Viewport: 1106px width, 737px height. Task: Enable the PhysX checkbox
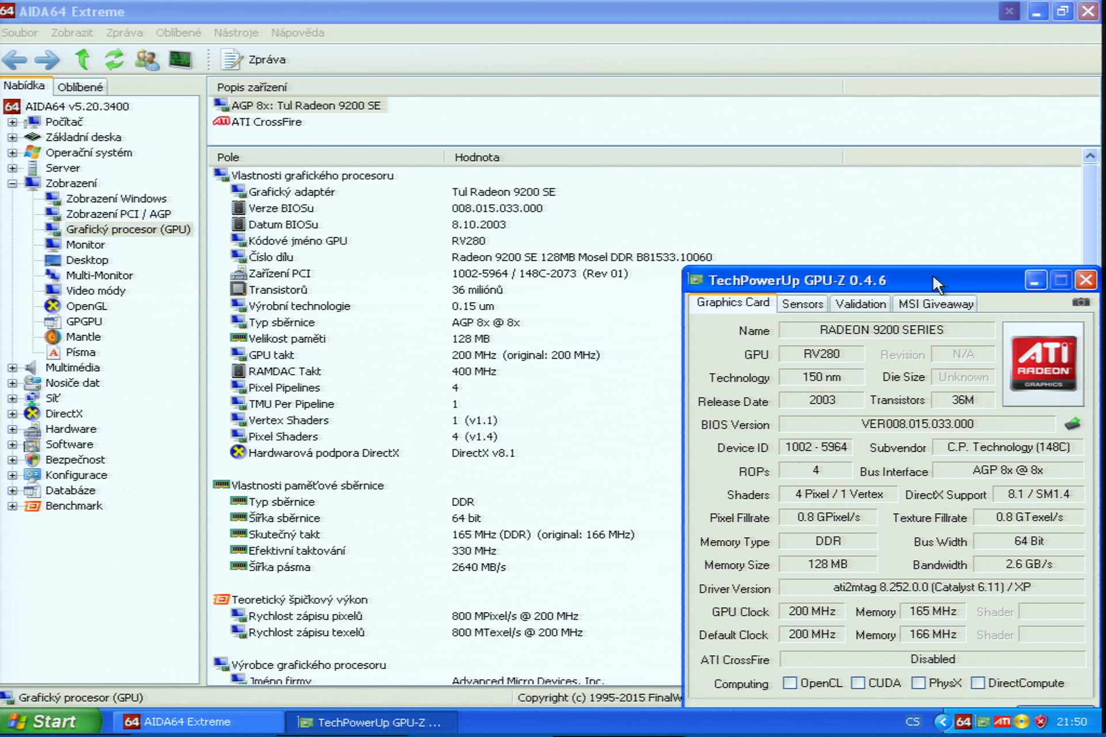click(919, 683)
